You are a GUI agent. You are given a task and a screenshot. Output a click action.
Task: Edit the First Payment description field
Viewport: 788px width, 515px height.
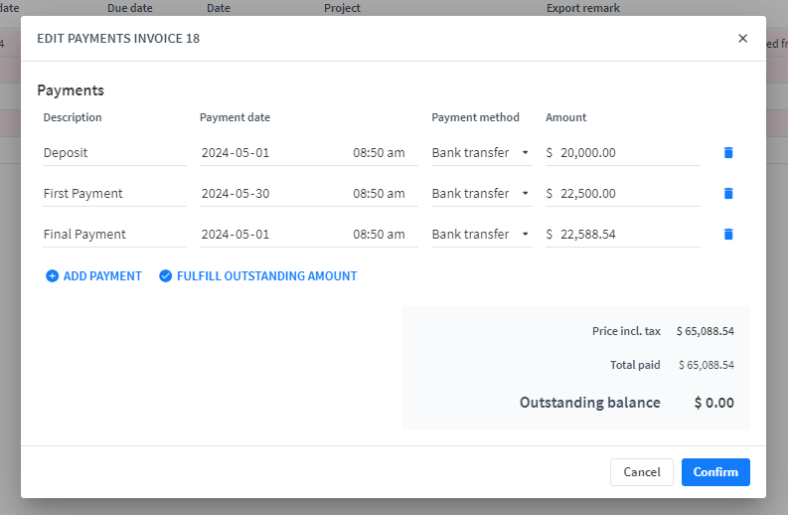point(114,193)
